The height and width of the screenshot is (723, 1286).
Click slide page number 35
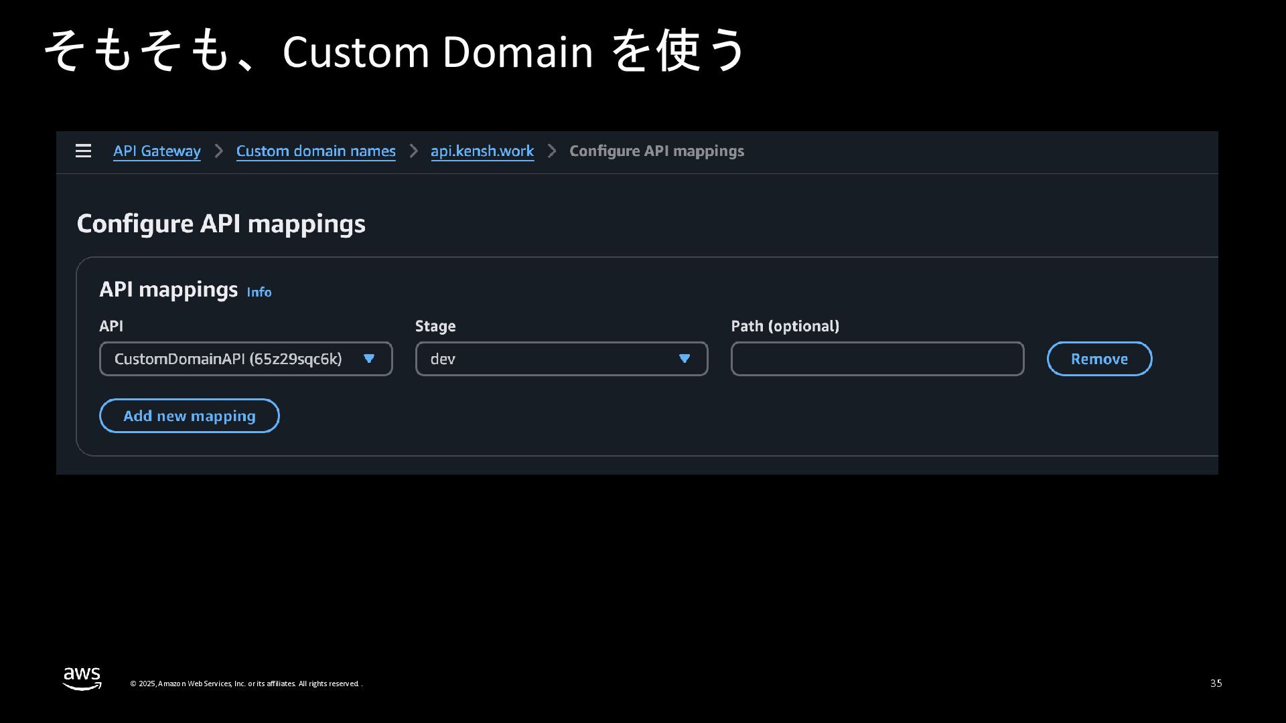pos(1216,683)
